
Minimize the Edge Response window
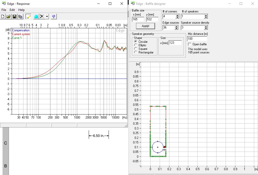[x=99, y=4]
